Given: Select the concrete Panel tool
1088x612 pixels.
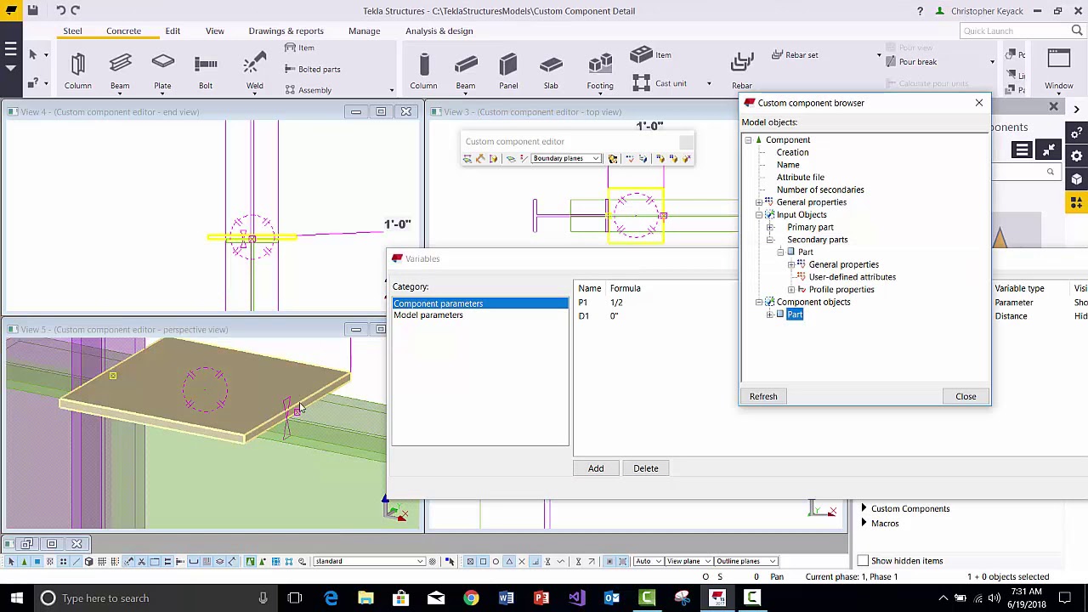Looking at the screenshot, I should point(508,71).
